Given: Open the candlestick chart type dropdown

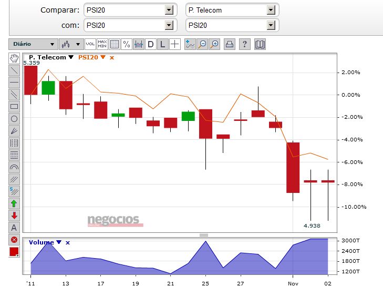Looking at the screenshot, I should pyautogui.click(x=71, y=44).
